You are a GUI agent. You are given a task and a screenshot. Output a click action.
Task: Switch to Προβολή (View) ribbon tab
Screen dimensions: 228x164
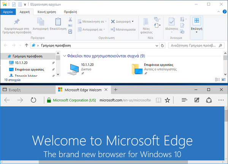(x=70, y=12)
